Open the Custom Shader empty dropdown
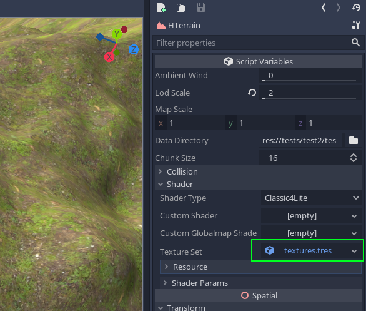The height and width of the screenshot is (311, 366). pos(312,216)
